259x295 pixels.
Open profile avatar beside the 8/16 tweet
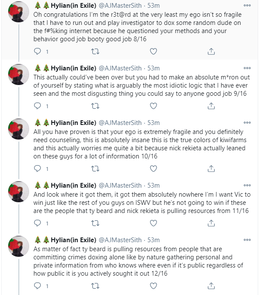[18, 12]
